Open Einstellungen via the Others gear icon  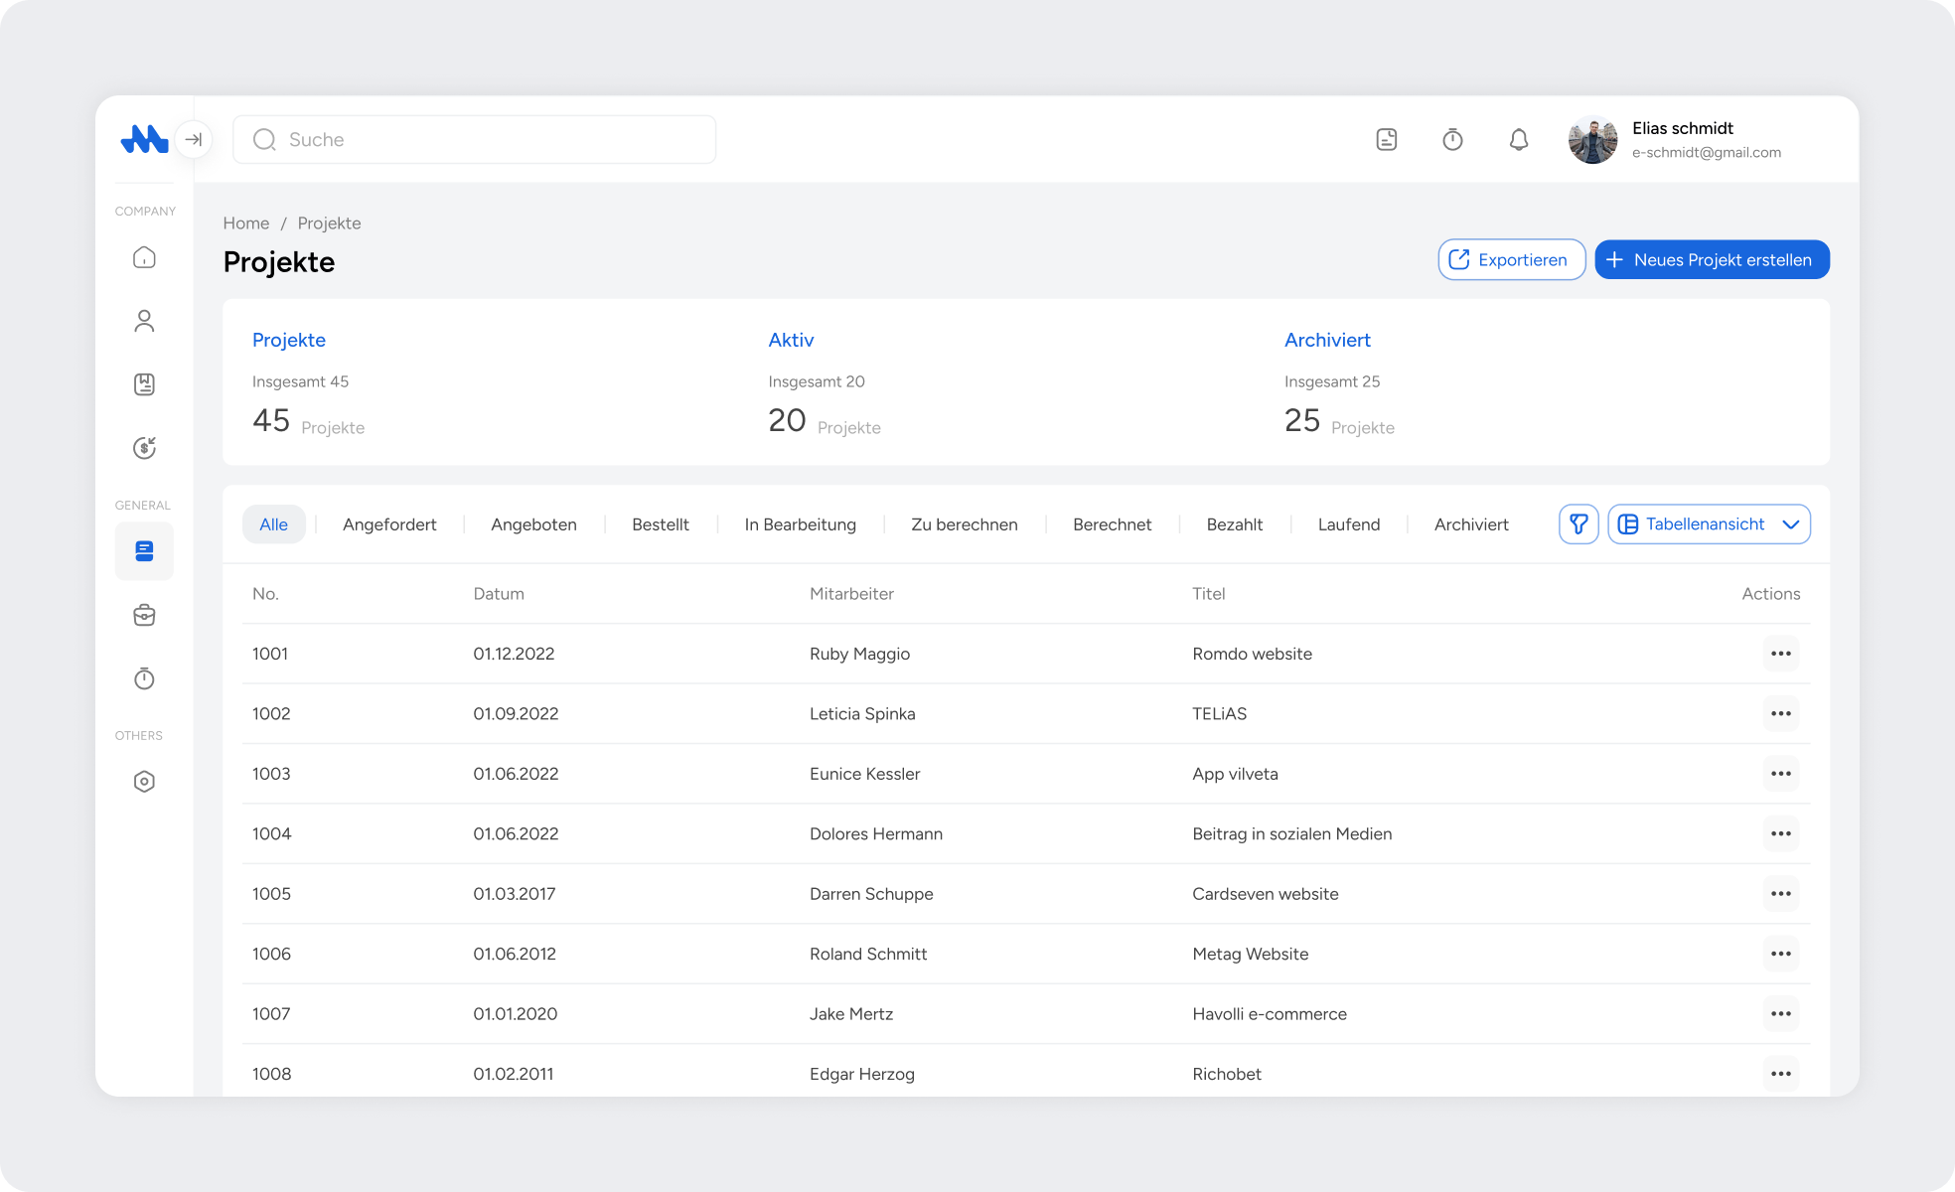(x=144, y=781)
